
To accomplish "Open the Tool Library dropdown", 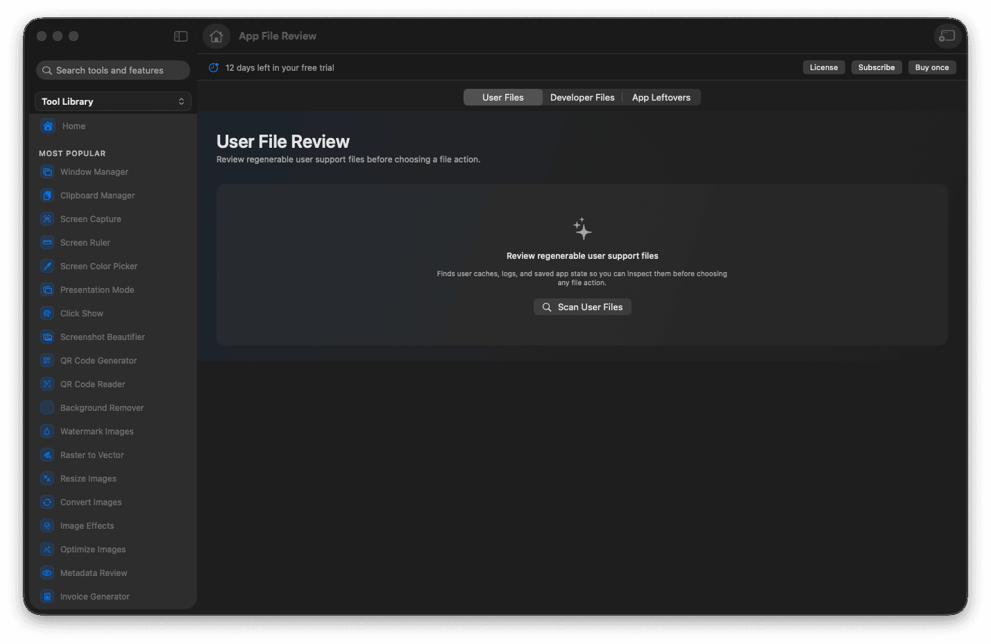I will pos(113,101).
